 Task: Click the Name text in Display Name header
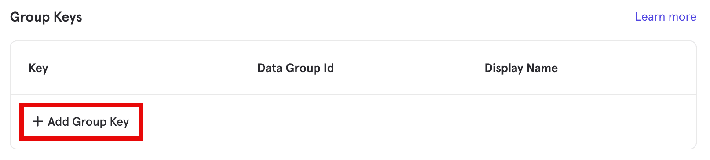point(542,68)
